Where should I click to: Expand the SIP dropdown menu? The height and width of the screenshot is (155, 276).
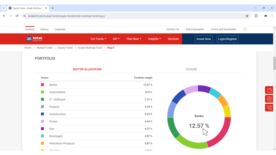(x=116, y=39)
